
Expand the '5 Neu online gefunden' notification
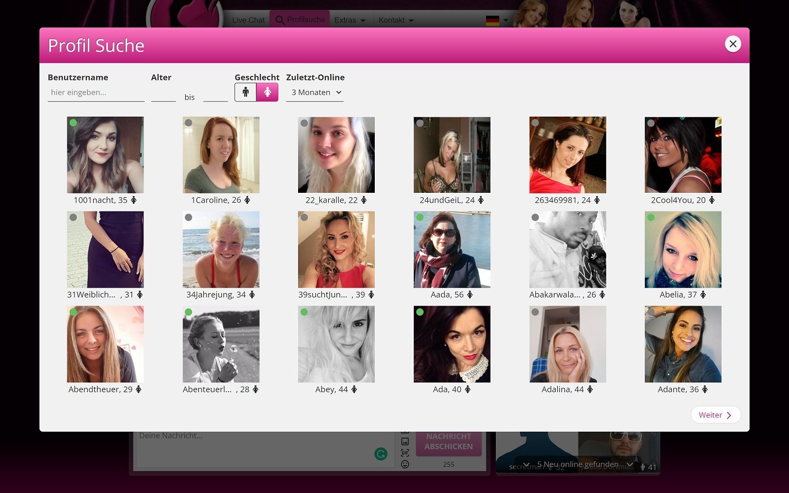[578, 465]
